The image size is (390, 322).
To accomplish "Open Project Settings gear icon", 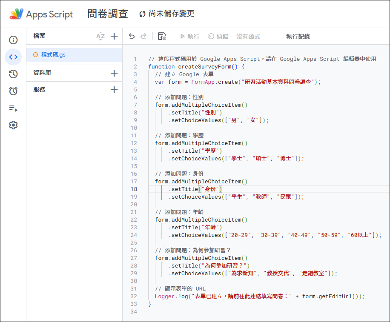I will tap(13, 125).
